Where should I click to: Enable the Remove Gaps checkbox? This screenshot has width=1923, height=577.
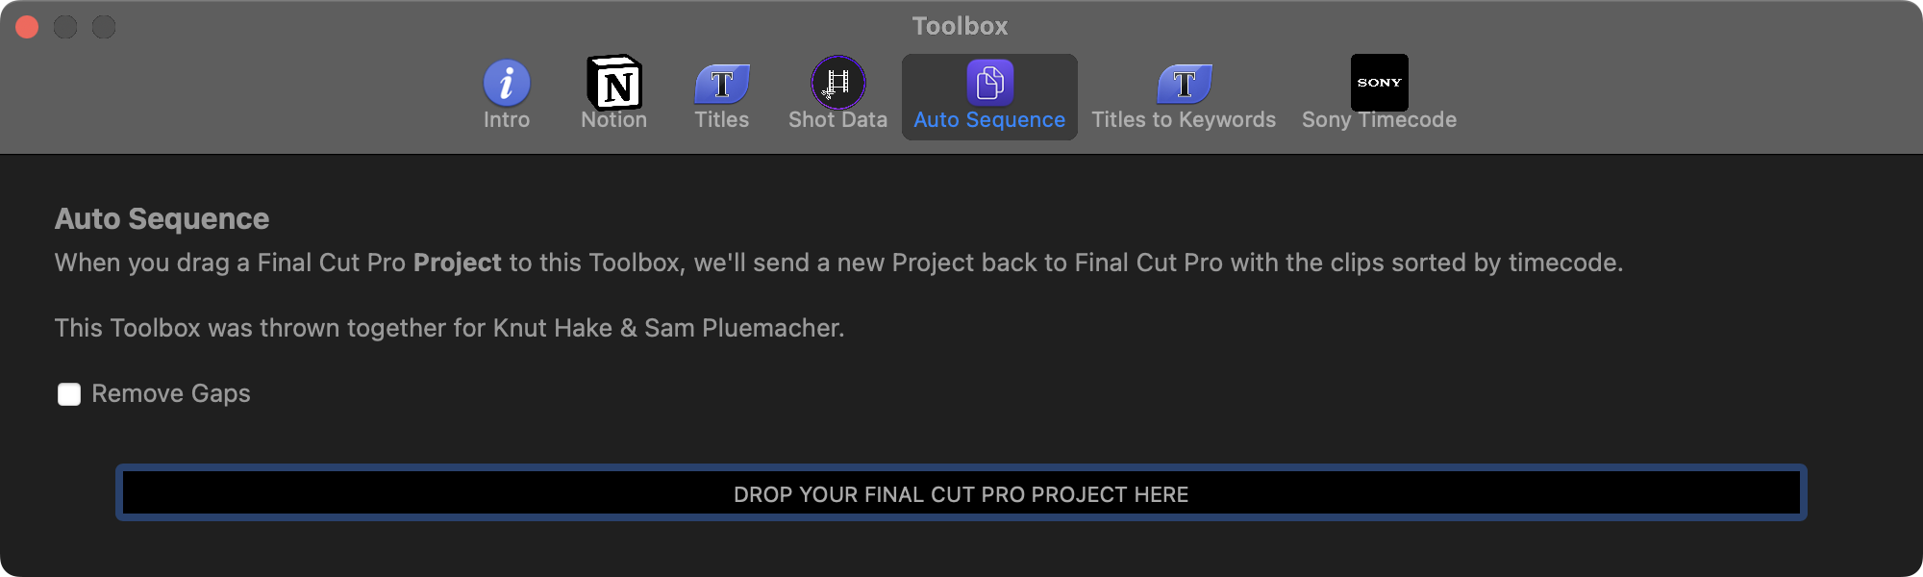click(69, 394)
